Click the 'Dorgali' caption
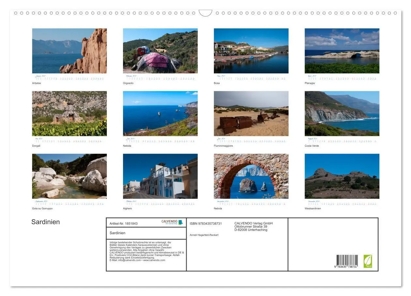Image resolution: width=411 pixels, height=296 pixels. click(x=36, y=146)
